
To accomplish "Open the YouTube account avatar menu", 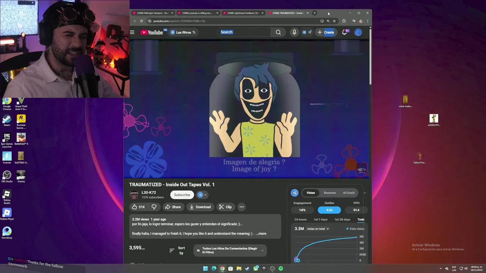I will click(358, 32).
